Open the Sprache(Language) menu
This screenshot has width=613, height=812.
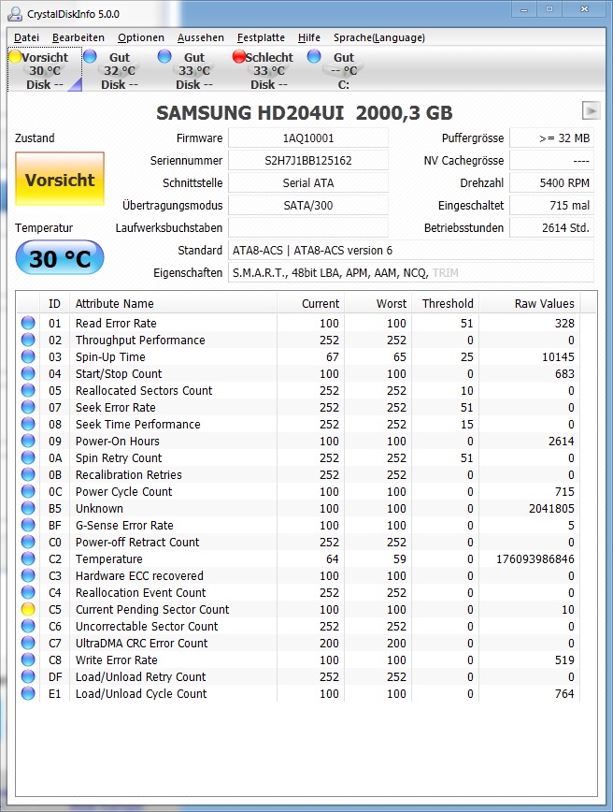pos(379,37)
